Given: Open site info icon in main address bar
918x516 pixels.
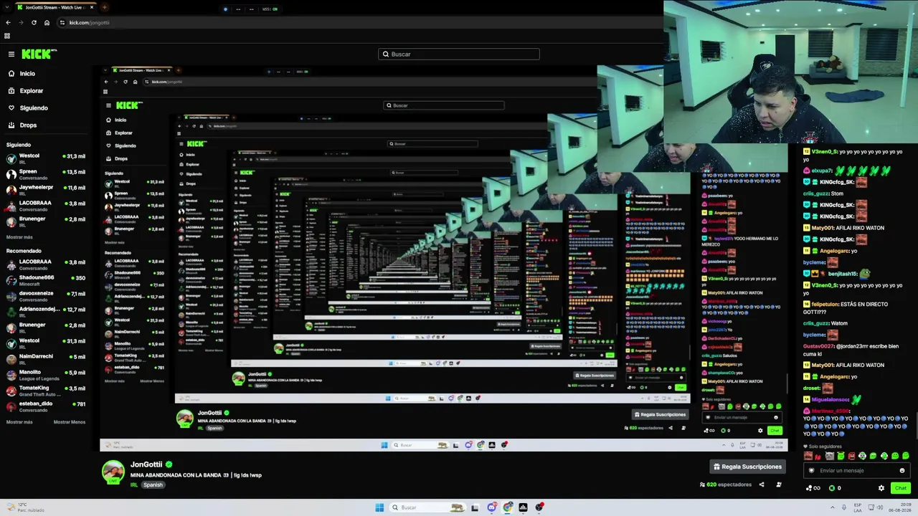Looking at the screenshot, I should coord(62,22).
